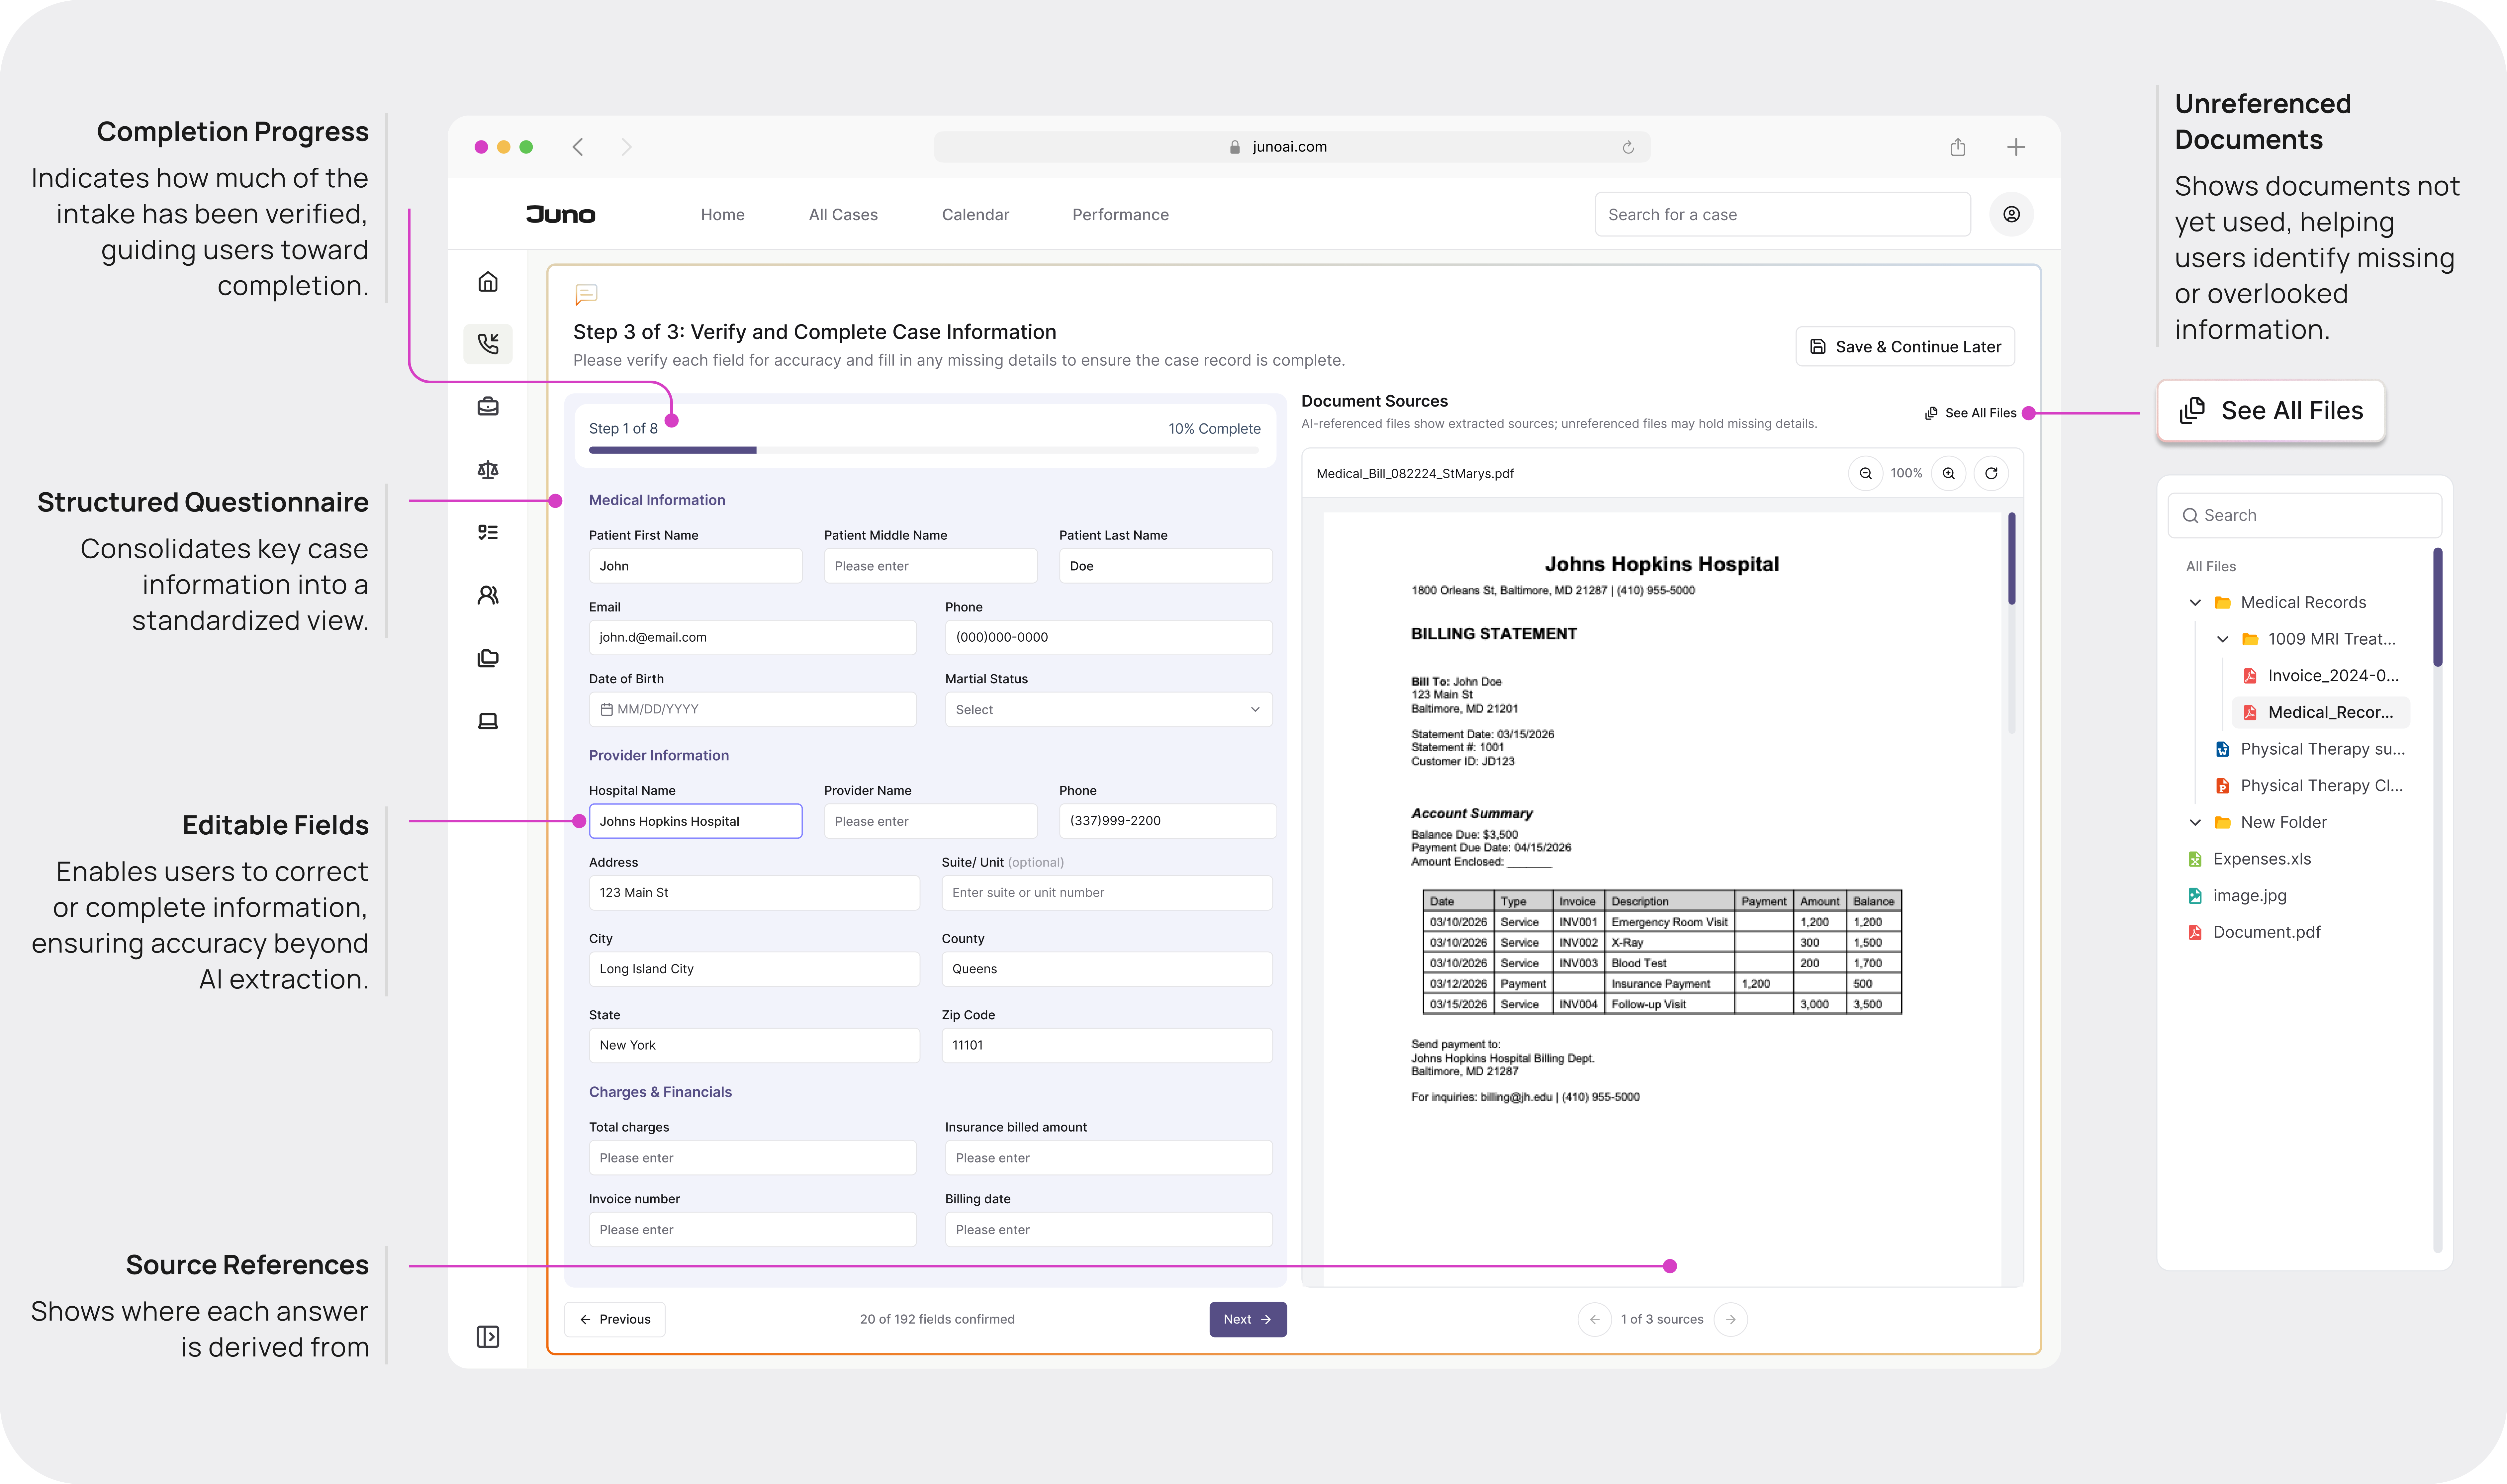Click the scales of justice sidebar icon
2507x1484 pixels.
[x=488, y=470]
